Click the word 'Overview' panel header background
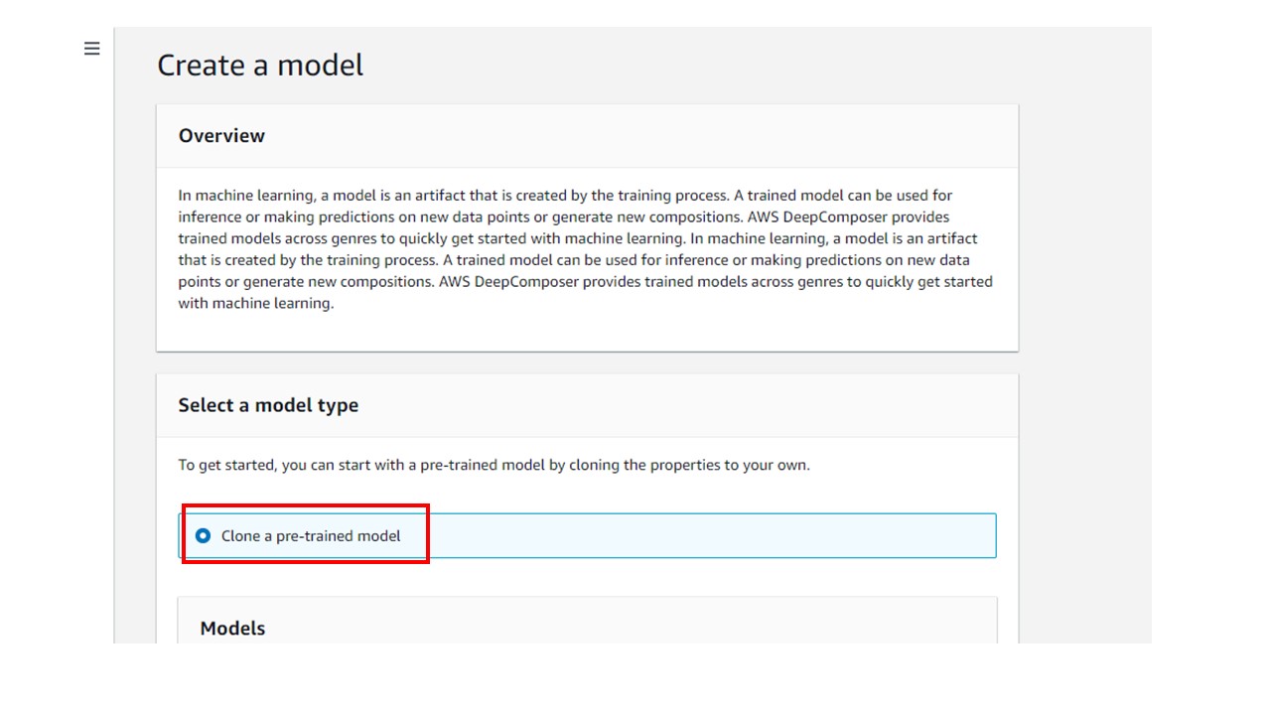Image resolution: width=1271 pixels, height=715 pixels. 635,136
